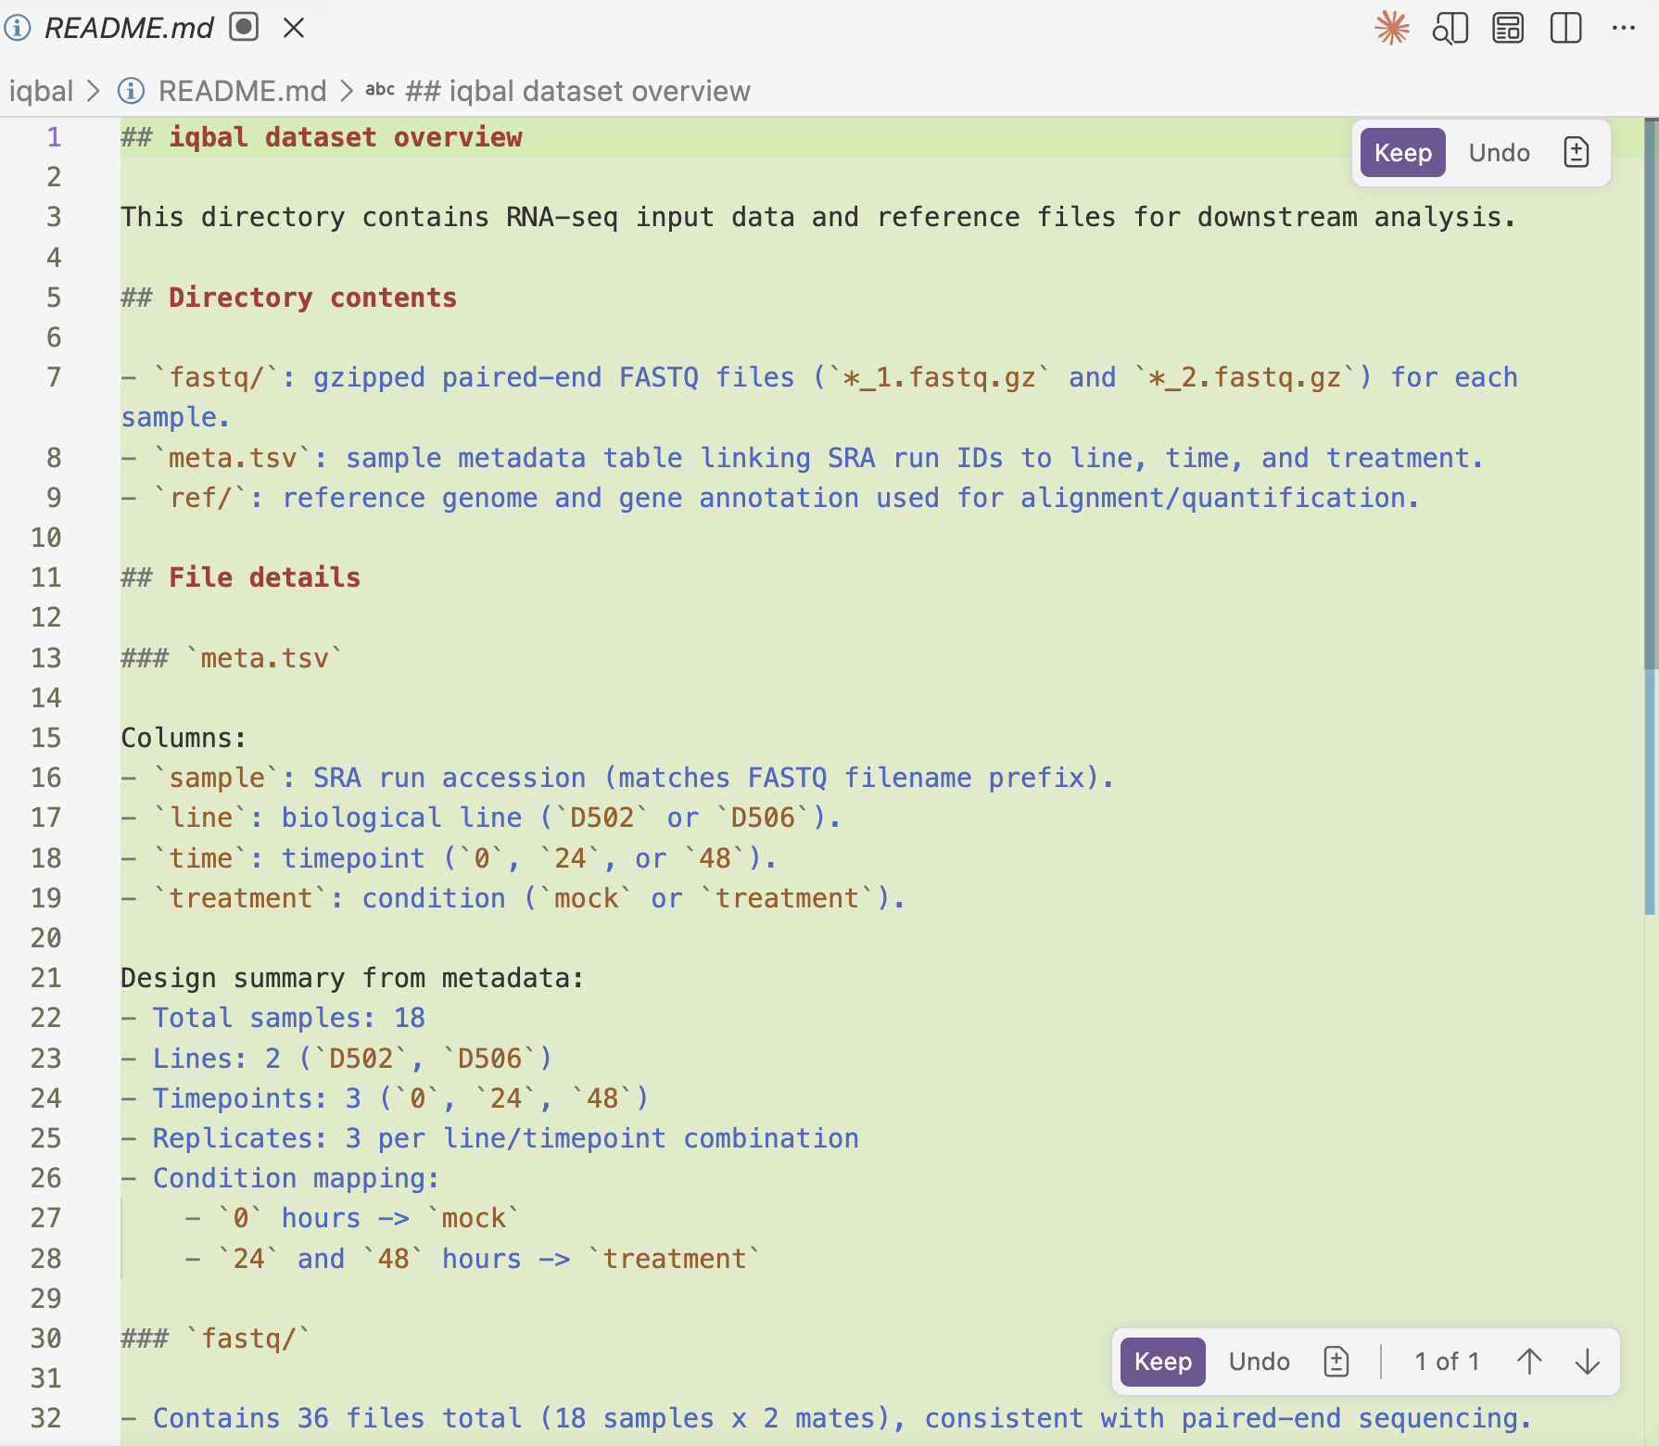
Task: Click the '`24` and `48` hours -> `treatment`' line
Action: (x=473, y=1259)
